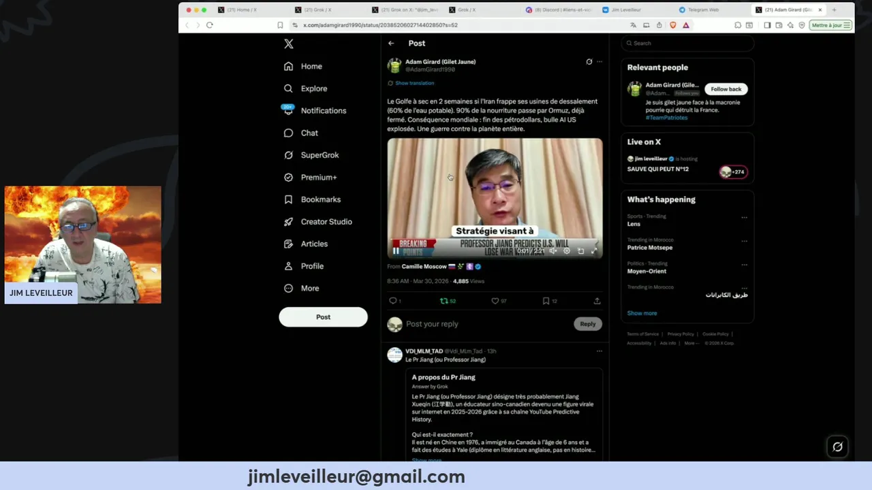
Task: Click the Reply button
Action: (588, 324)
